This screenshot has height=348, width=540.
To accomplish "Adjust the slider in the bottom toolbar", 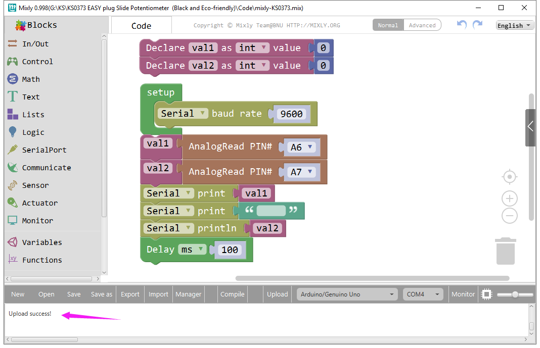I will pyautogui.click(x=515, y=294).
